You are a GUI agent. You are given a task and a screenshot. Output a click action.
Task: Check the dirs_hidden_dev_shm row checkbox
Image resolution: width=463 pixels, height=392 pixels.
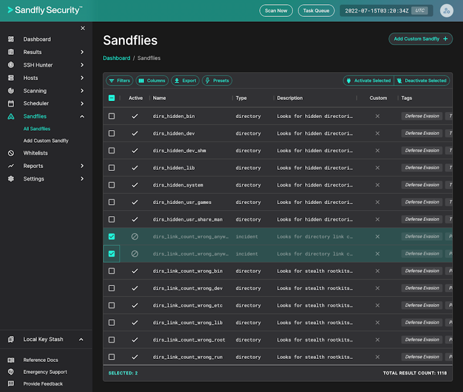pos(112,151)
